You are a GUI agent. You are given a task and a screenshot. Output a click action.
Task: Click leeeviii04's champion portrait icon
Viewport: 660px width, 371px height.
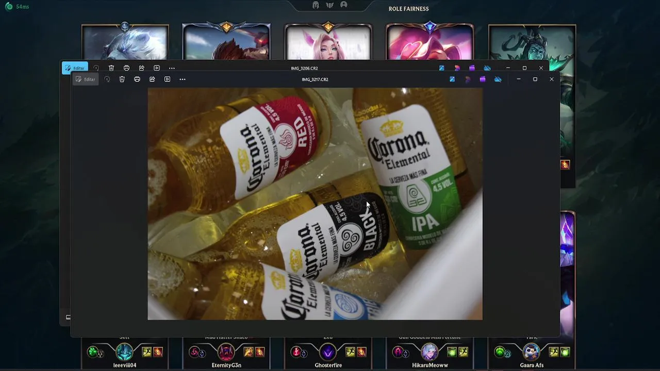pyautogui.click(x=124, y=352)
